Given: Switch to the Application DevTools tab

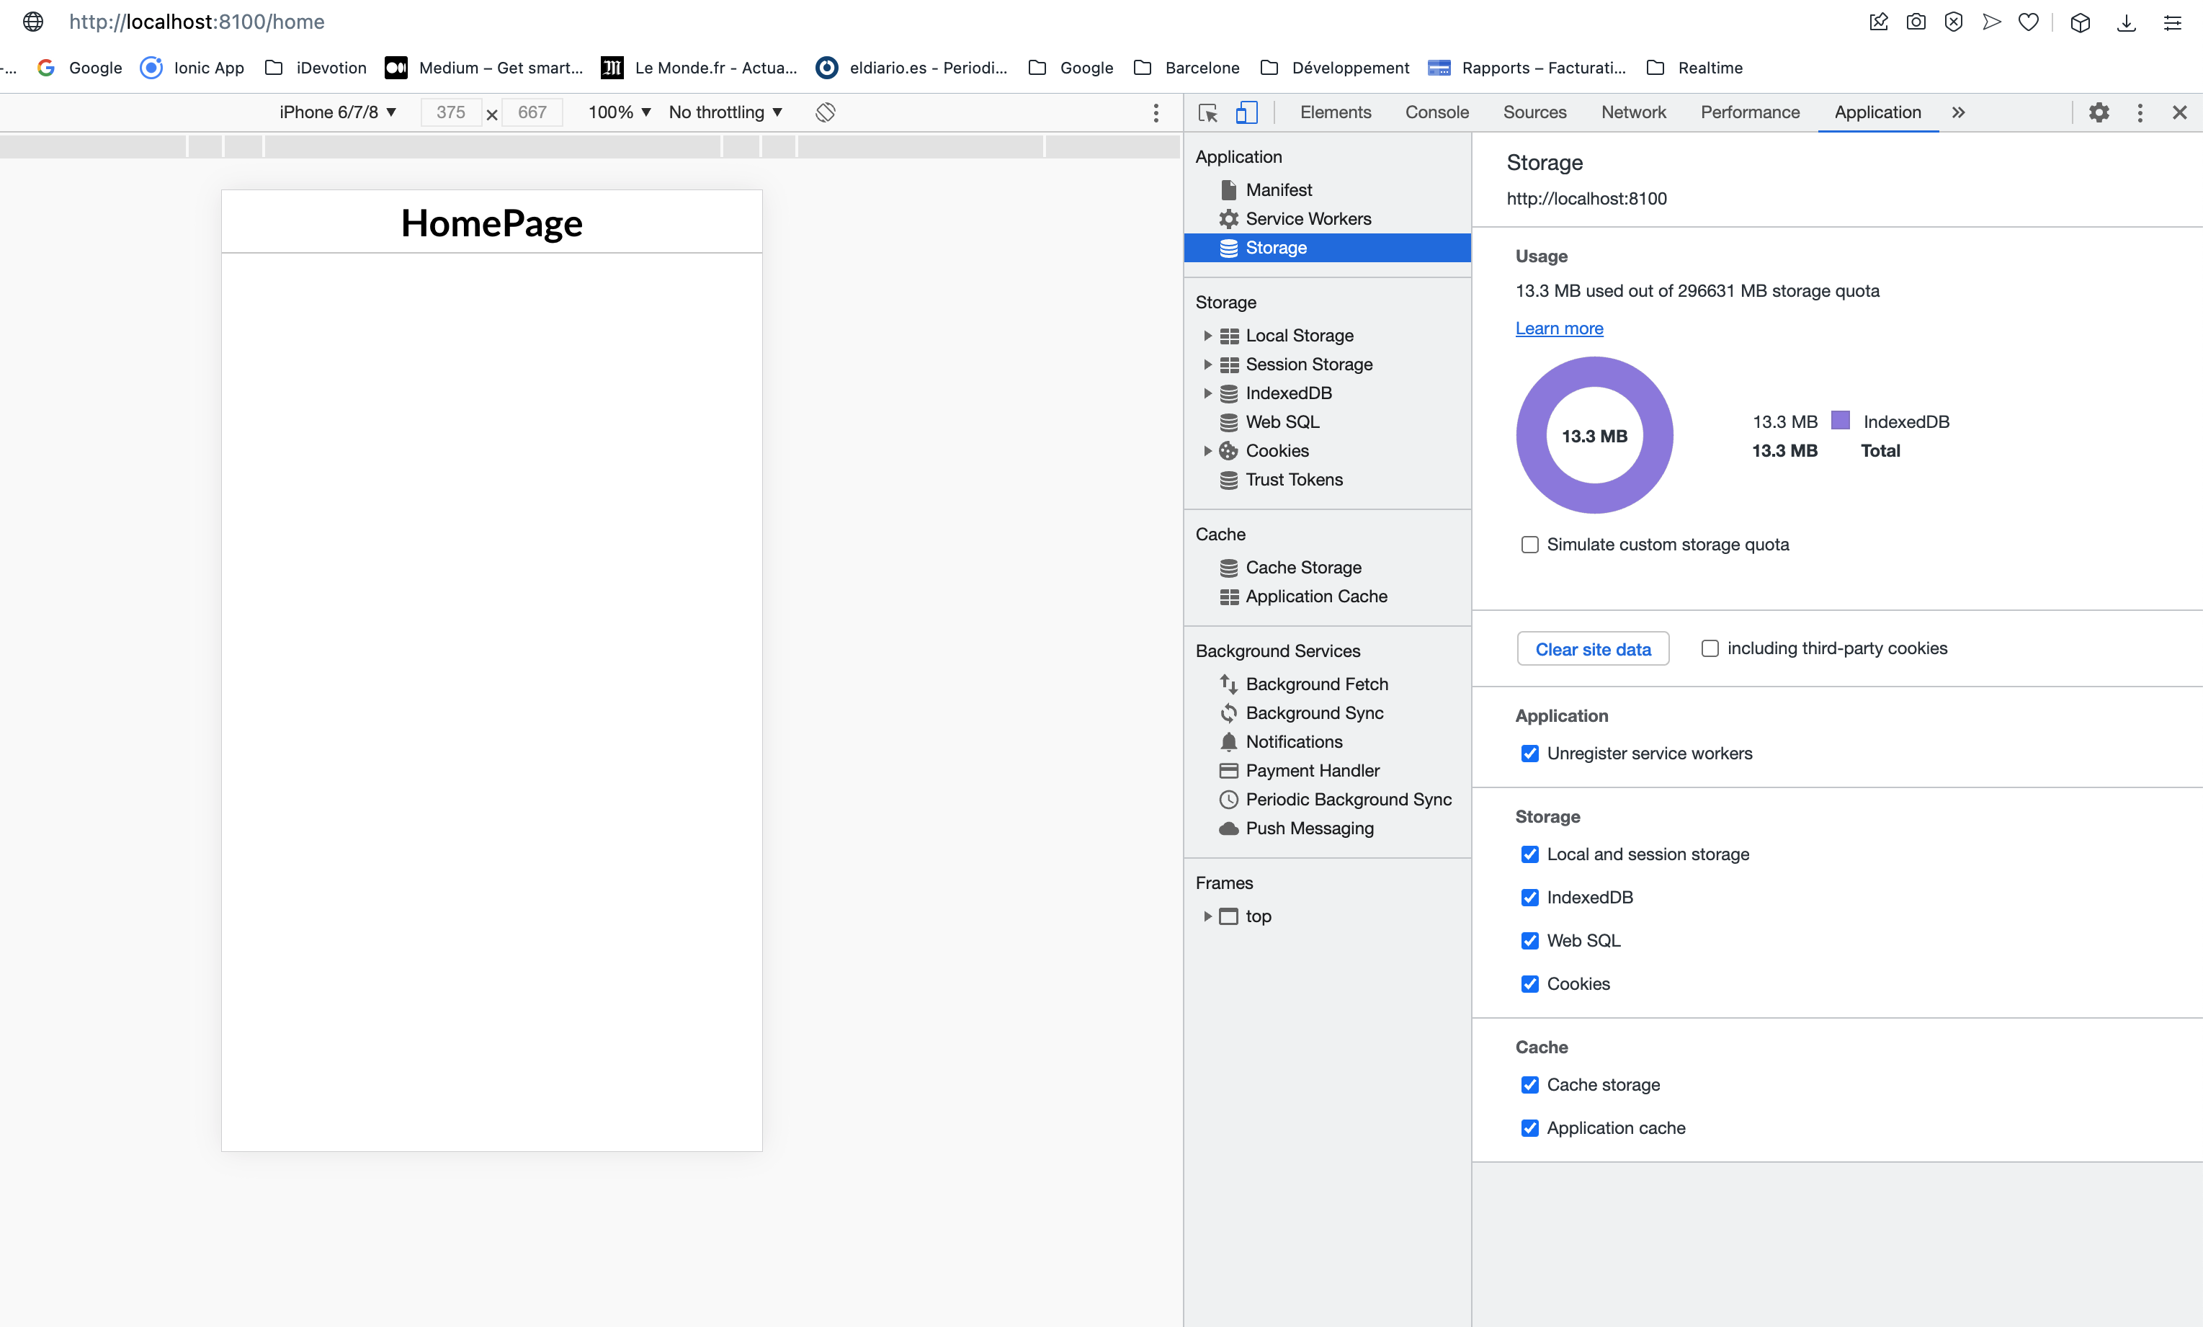Looking at the screenshot, I should [1876, 112].
